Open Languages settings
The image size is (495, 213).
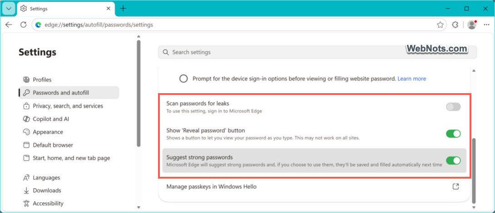pyautogui.click(x=69, y=177)
